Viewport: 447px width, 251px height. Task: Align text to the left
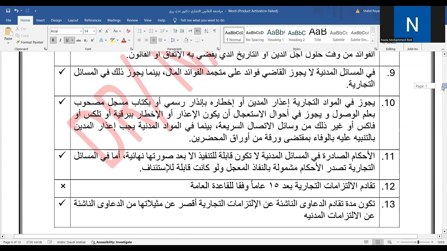139,40
